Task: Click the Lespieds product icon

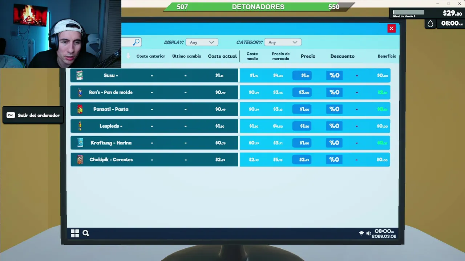Action: (80, 126)
